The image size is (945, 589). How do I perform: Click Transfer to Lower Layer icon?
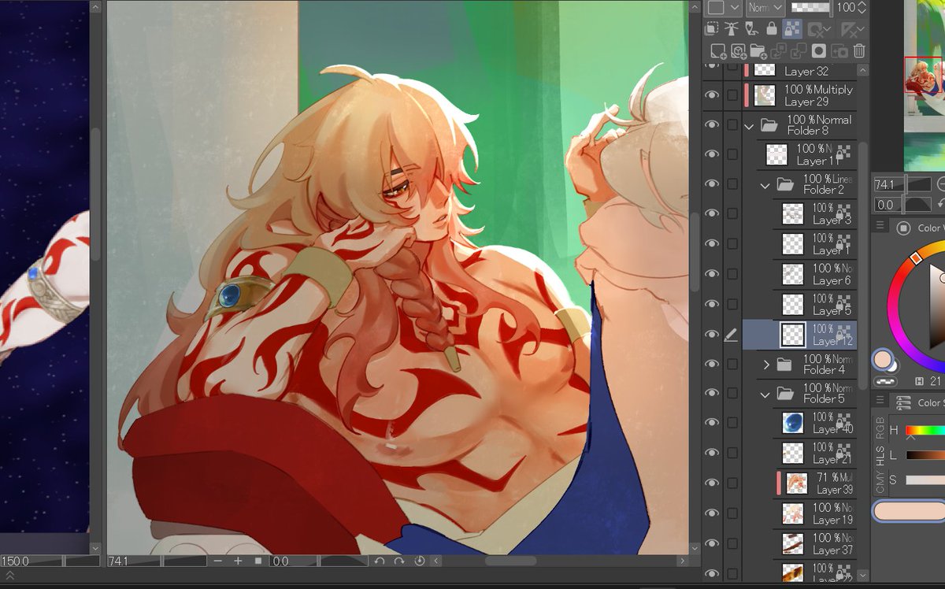779,51
